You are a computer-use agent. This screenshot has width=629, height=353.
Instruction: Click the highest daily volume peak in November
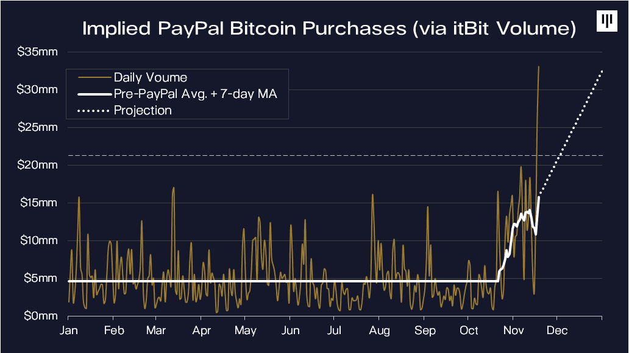click(539, 66)
